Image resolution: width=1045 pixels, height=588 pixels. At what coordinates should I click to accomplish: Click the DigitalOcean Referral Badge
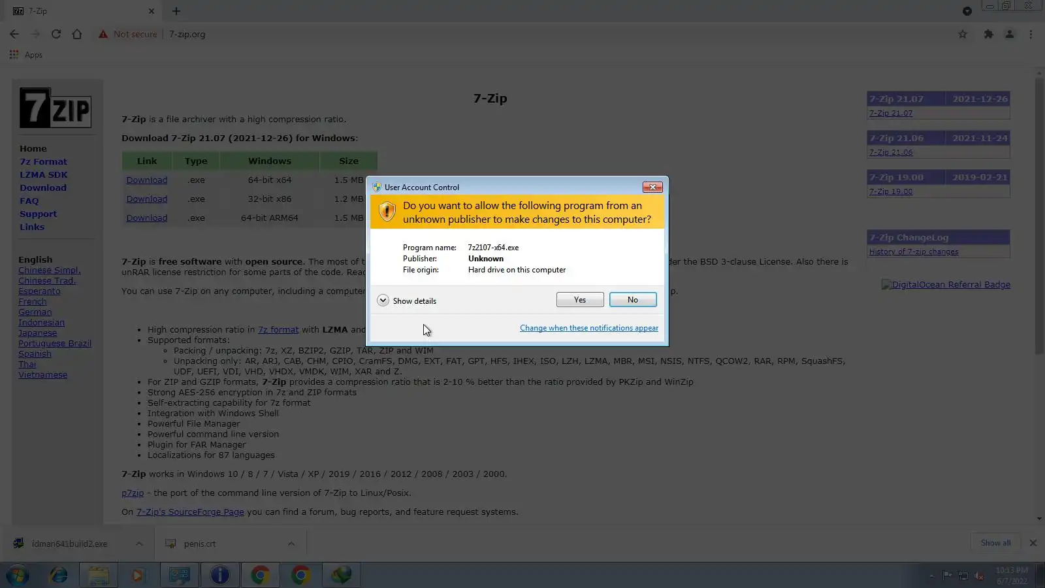point(946,285)
